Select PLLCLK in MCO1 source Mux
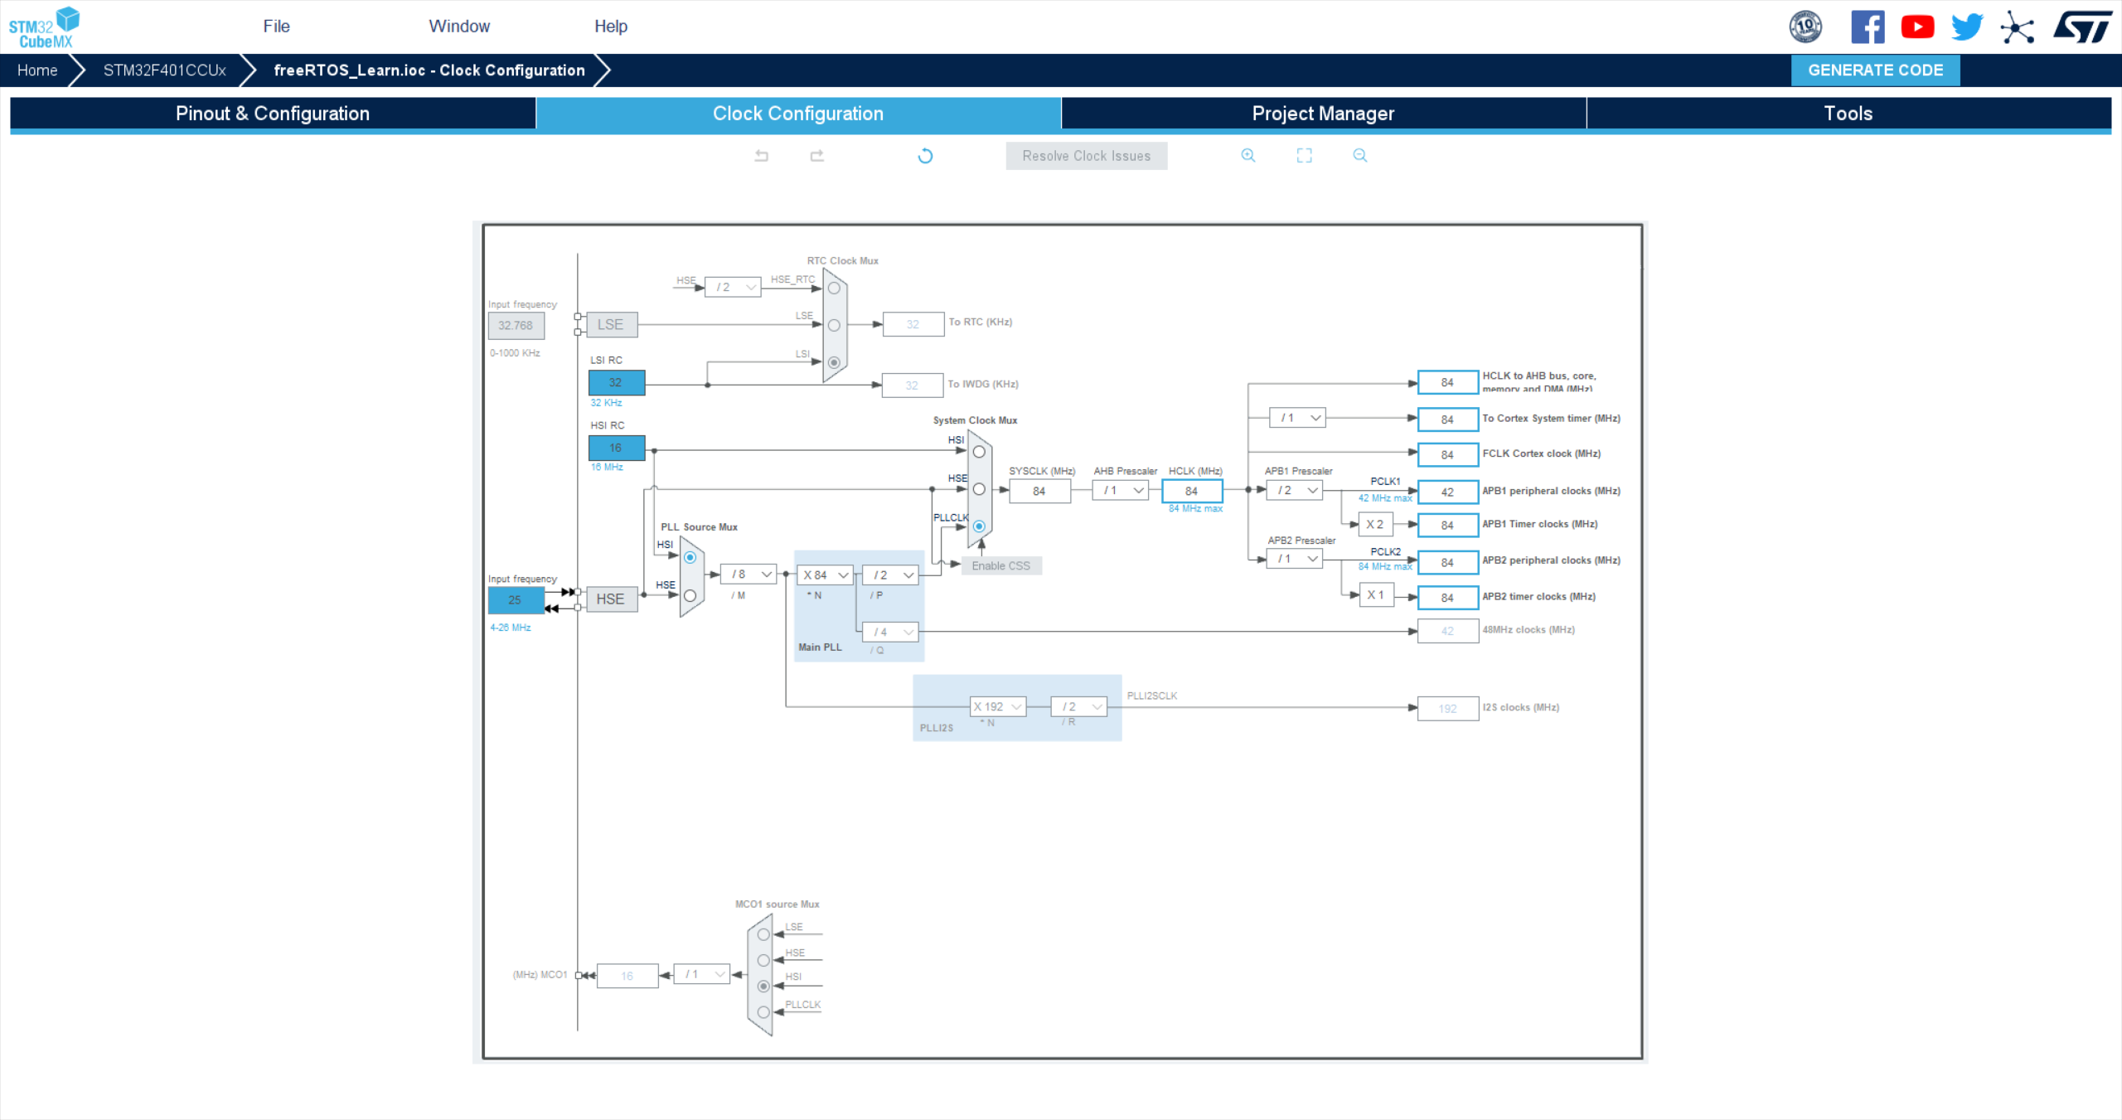 tap(763, 1012)
